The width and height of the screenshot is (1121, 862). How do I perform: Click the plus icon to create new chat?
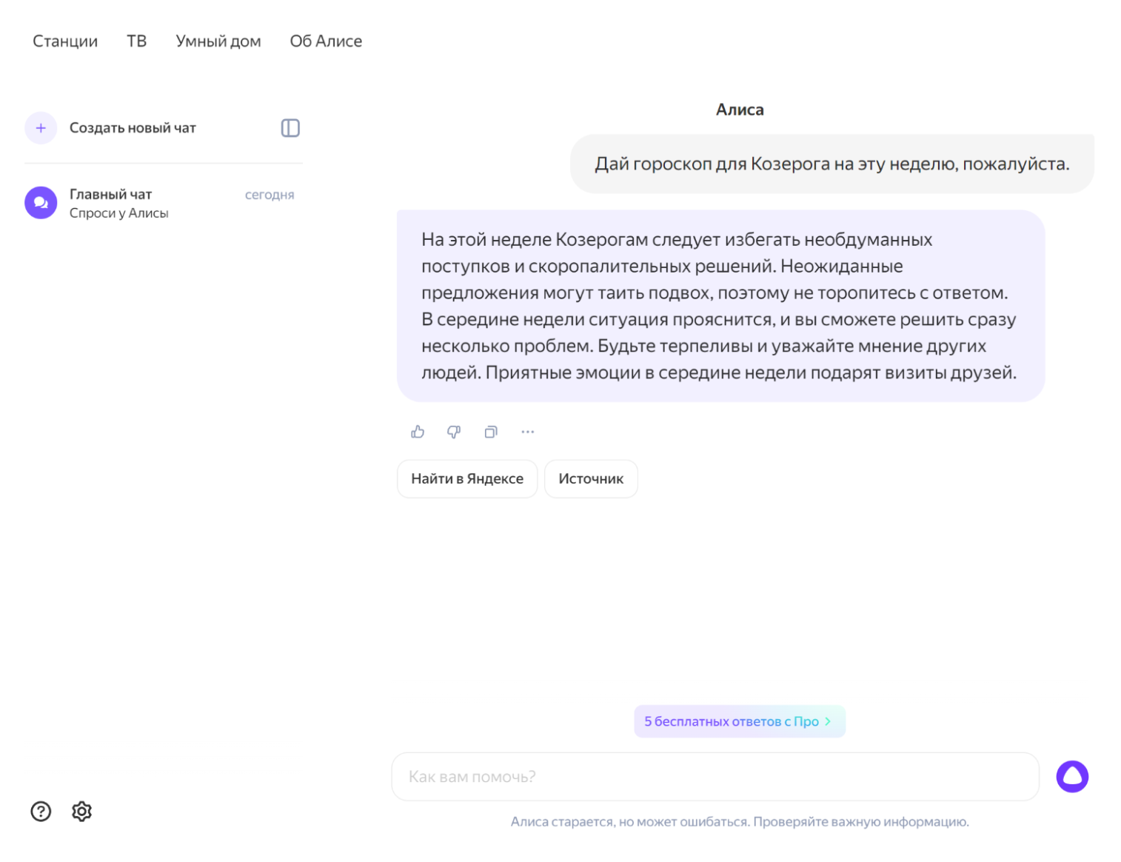pyautogui.click(x=41, y=128)
